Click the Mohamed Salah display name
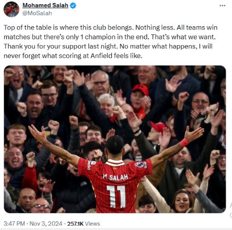The height and width of the screenshot is (230, 232). 45,5
